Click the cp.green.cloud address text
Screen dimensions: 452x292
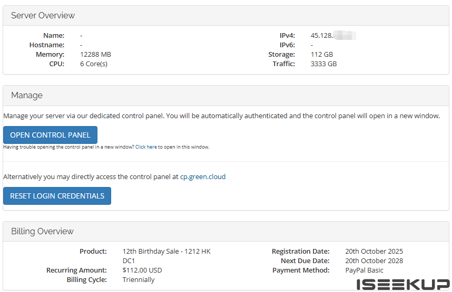[203, 177]
